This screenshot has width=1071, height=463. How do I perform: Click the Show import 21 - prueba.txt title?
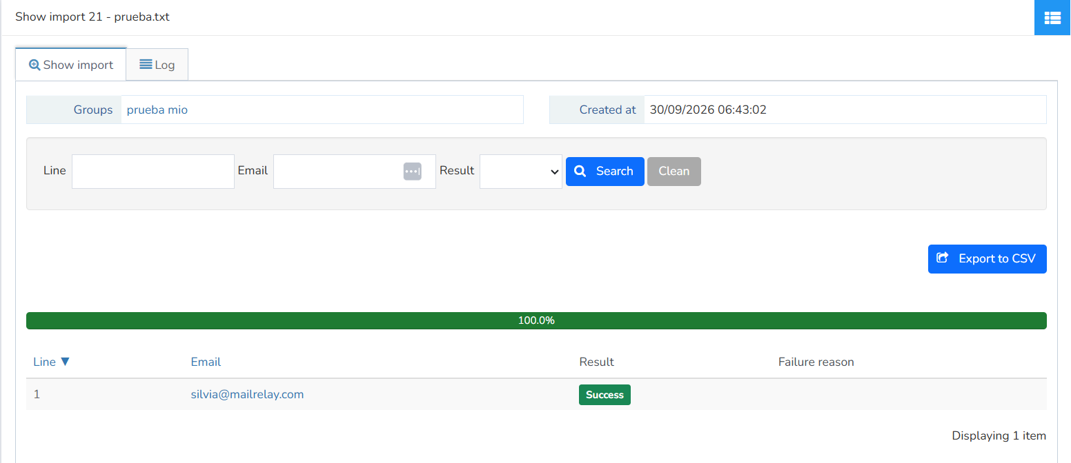pos(92,17)
